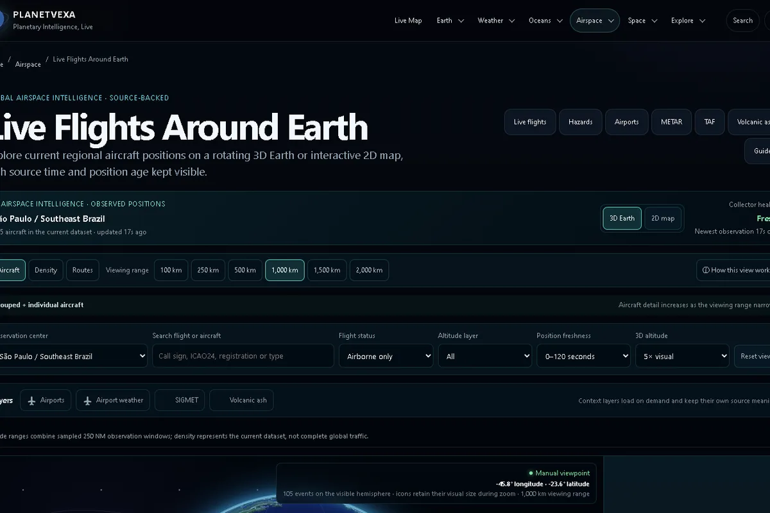This screenshot has height=513, width=770.
Task: Click the Search button in the header
Action: pos(742,21)
